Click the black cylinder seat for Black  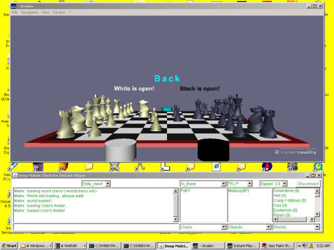pyautogui.click(x=214, y=150)
